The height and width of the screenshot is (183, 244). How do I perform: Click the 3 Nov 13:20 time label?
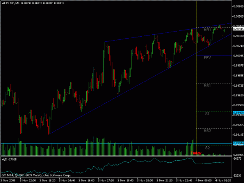coord(48,181)
